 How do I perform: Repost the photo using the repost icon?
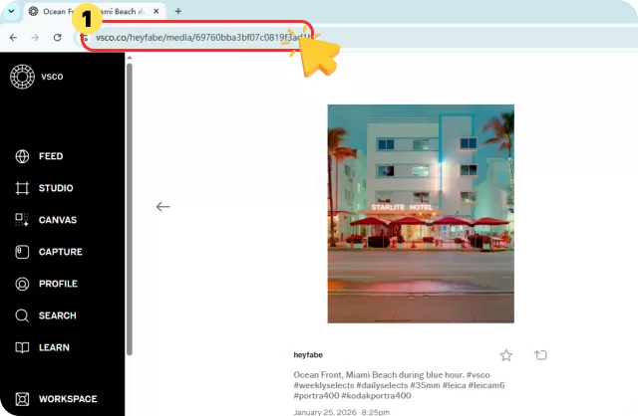(540, 355)
